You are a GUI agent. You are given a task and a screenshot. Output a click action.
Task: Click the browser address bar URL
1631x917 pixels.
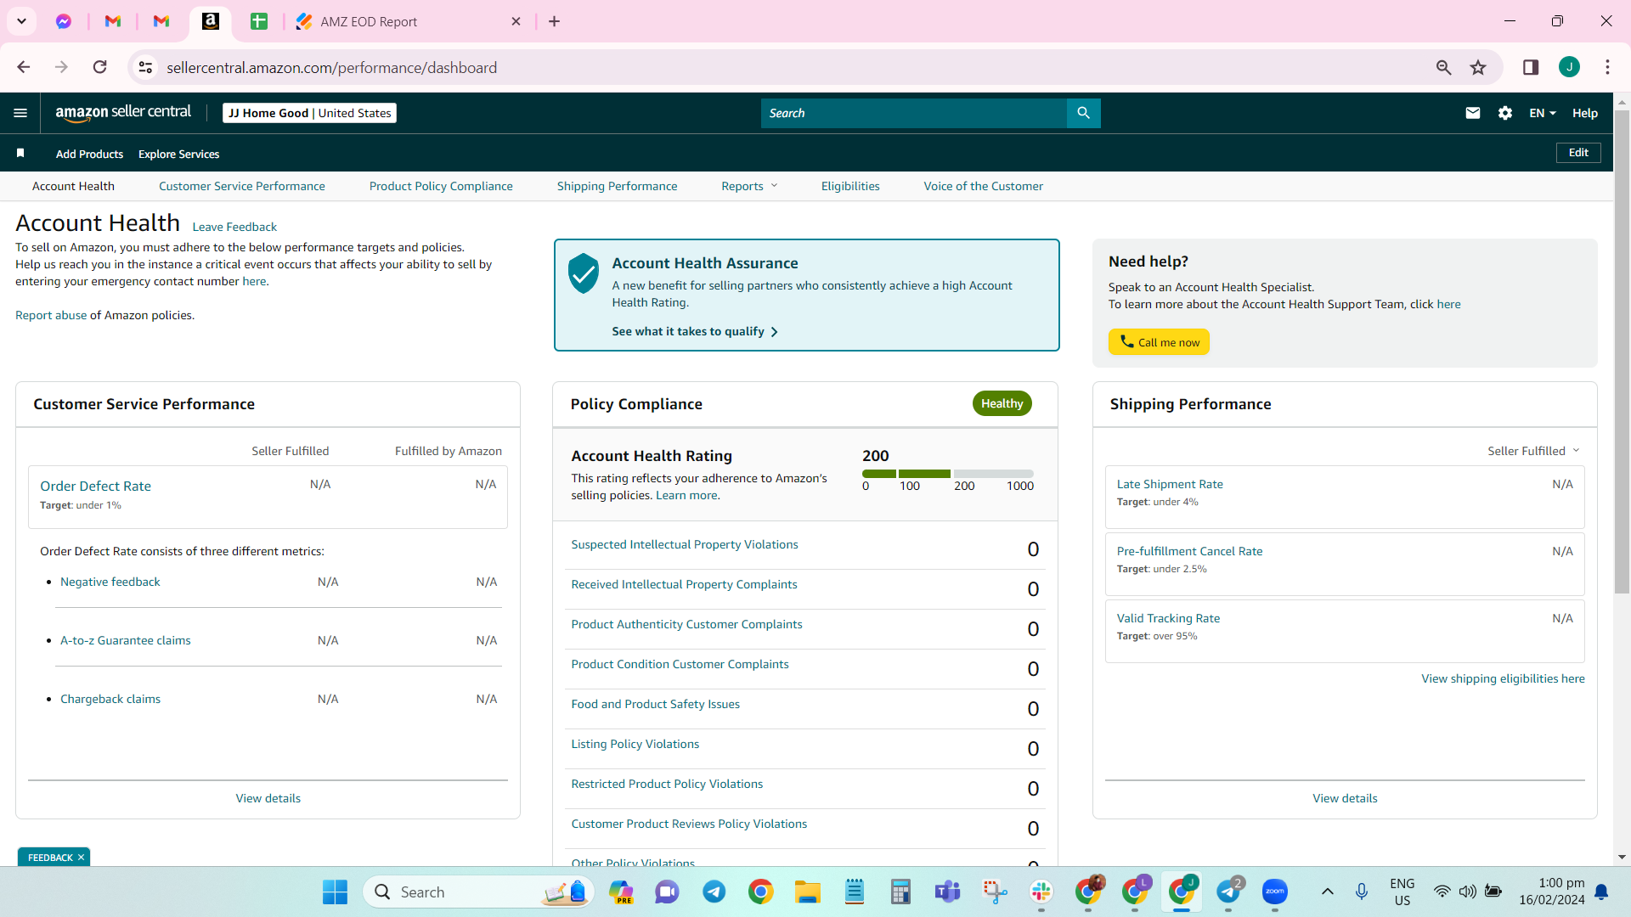[331, 67]
